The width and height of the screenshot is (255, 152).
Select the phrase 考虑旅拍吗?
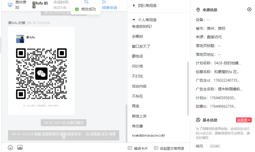(142, 26)
